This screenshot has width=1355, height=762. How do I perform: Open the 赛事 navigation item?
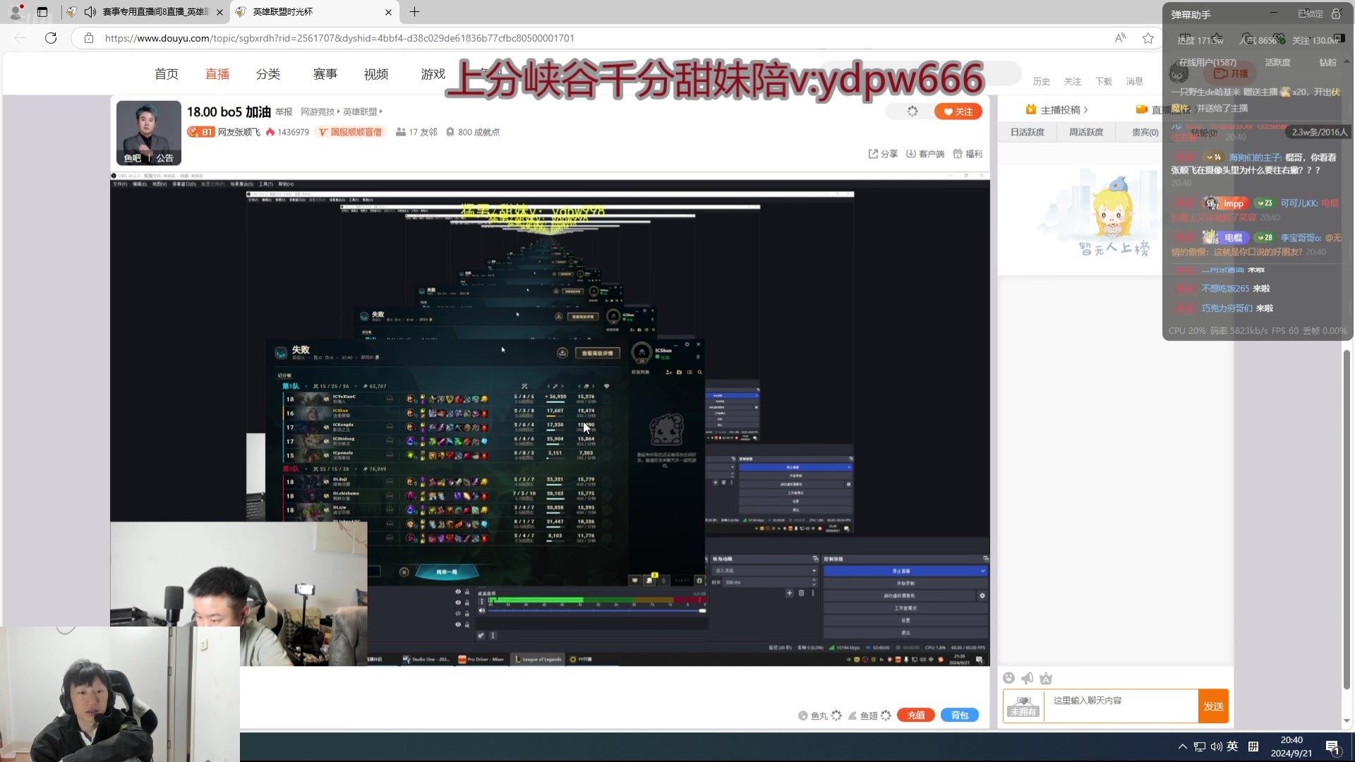[x=325, y=74]
